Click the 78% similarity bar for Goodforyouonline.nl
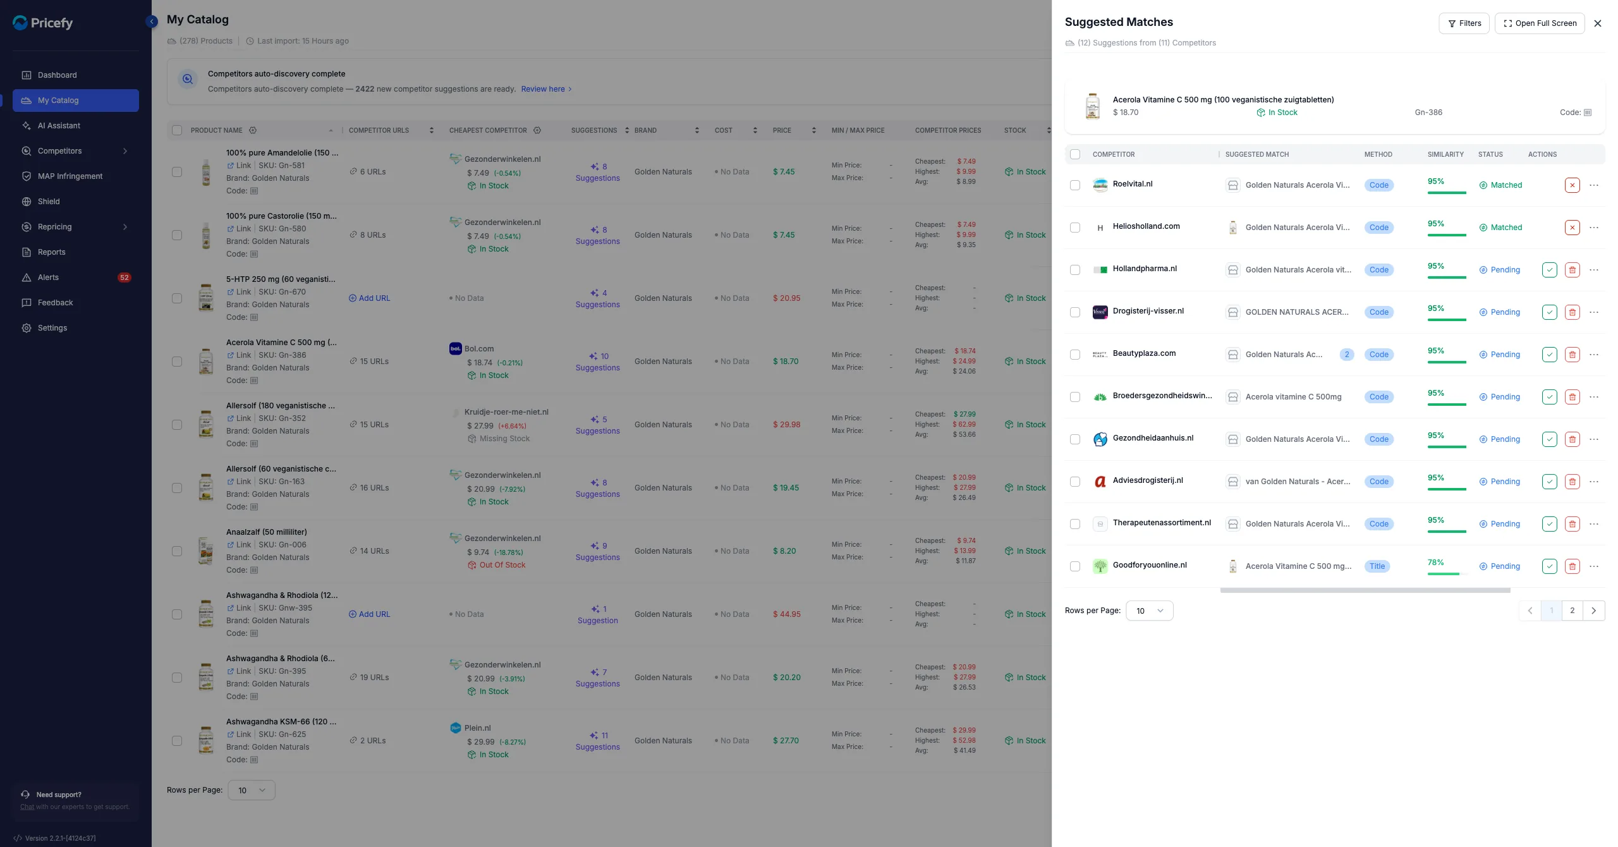This screenshot has height=847, width=1618. coord(1447,573)
